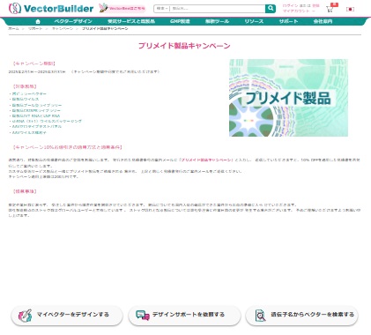The image size is (371, 335).
Task: Click the VectorBuilder logo
Action: point(51,9)
